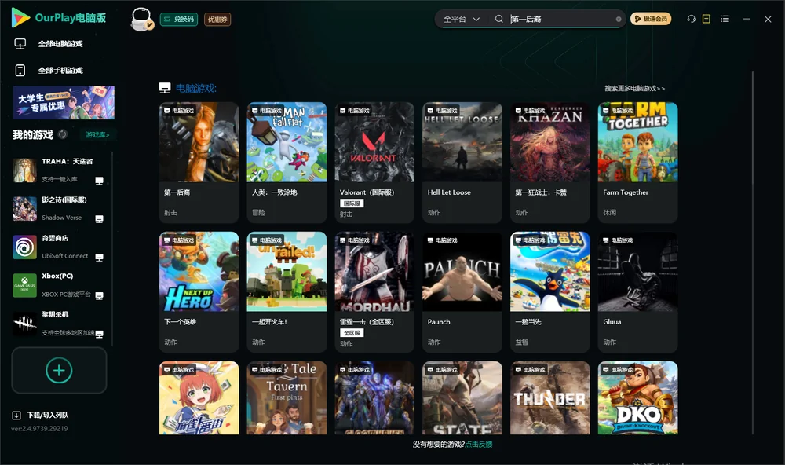Clear the search box text

point(619,20)
